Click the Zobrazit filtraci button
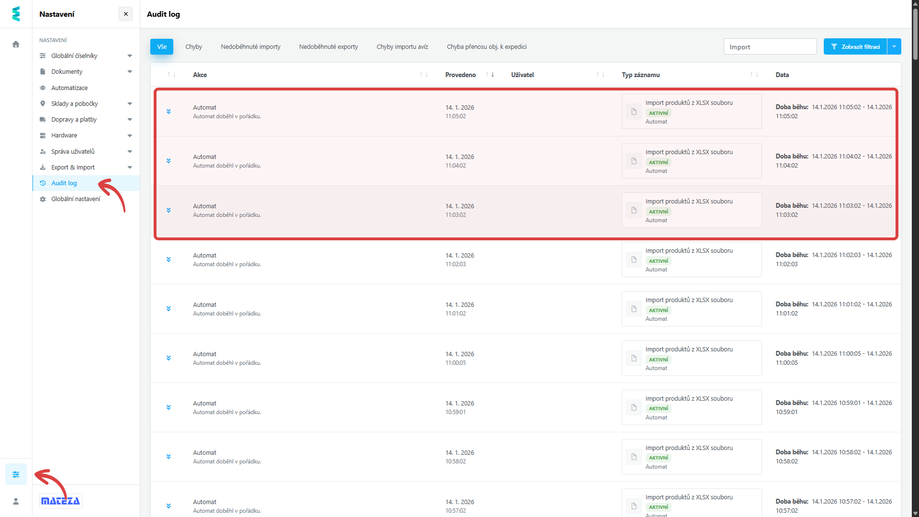 [855, 46]
